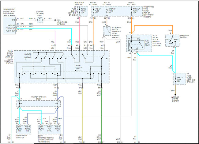This screenshot has height=144, width=199.
Task: Select the "RIGHT TURN IN" module input
Action: point(58,129)
